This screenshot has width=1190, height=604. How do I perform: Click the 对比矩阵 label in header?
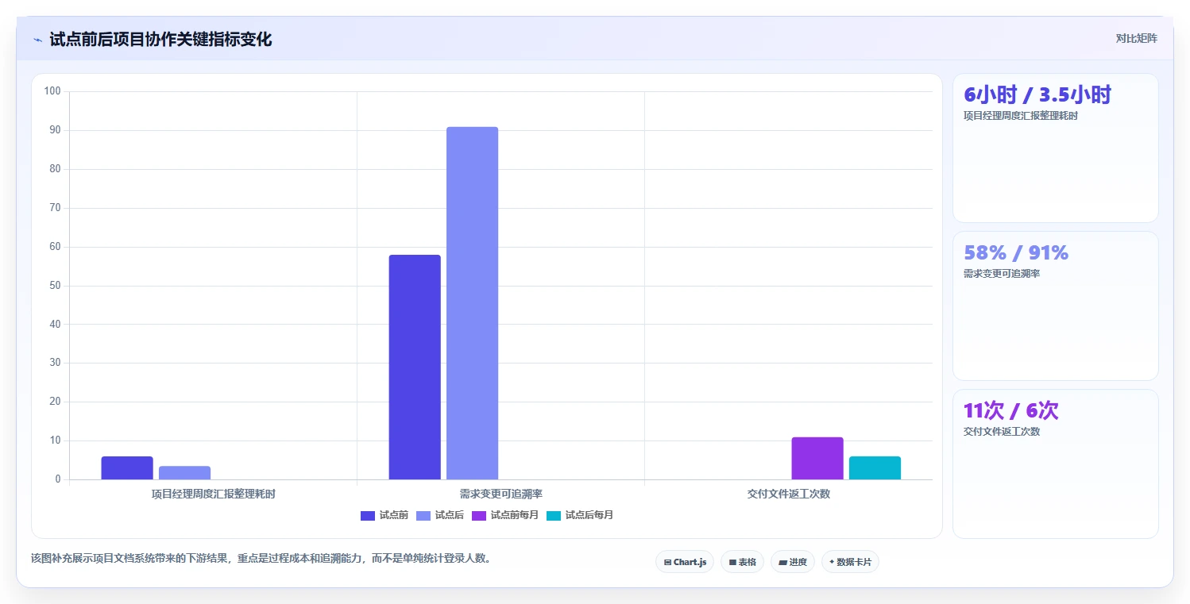(x=1137, y=38)
